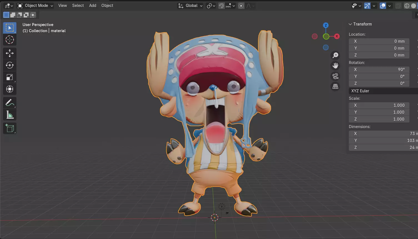The width and height of the screenshot is (418, 239).
Task: Switch to solid viewport shading
Action: (414, 6)
